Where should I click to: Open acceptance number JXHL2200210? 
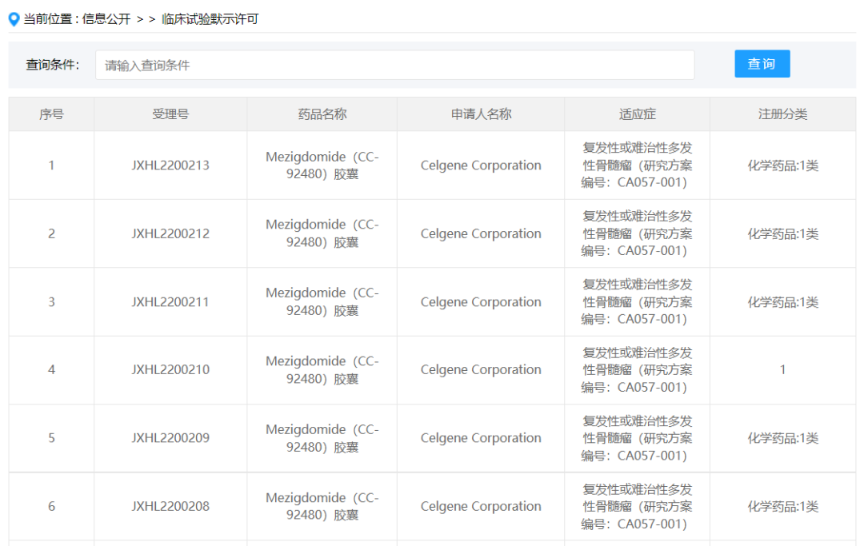click(170, 370)
